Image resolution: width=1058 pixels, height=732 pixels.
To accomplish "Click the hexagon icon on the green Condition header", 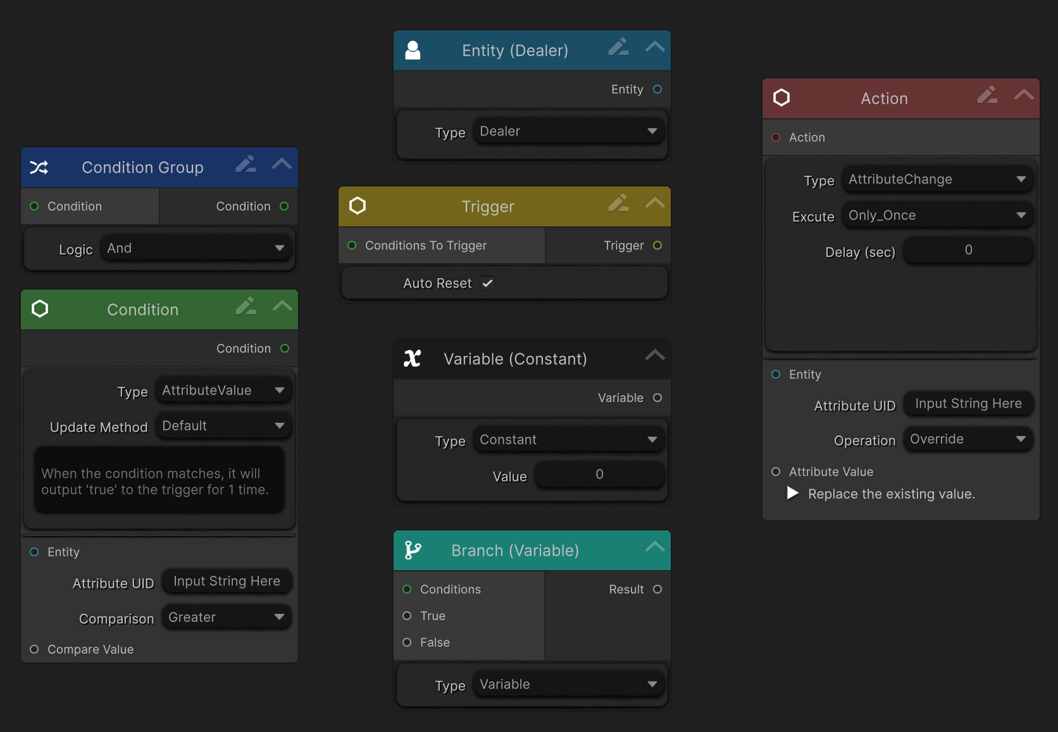I will coord(40,309).
